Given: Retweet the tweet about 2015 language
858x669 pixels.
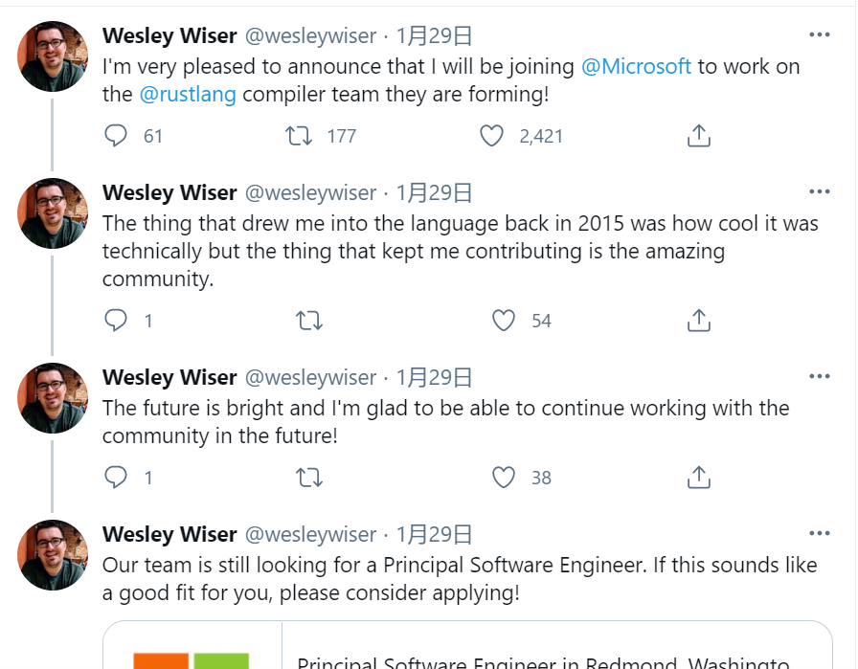Looking at the screenshot, I should point(309,321).
